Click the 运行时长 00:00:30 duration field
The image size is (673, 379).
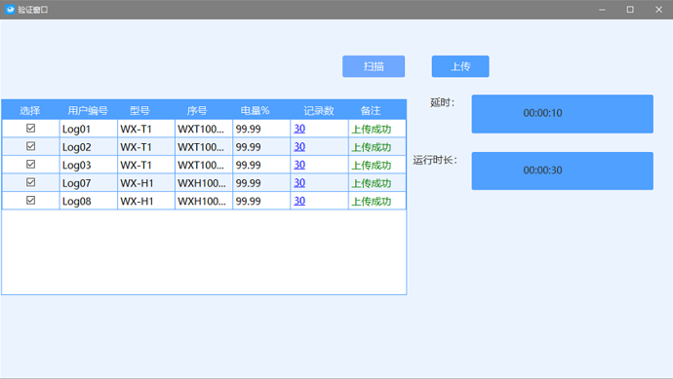(562, 171)
